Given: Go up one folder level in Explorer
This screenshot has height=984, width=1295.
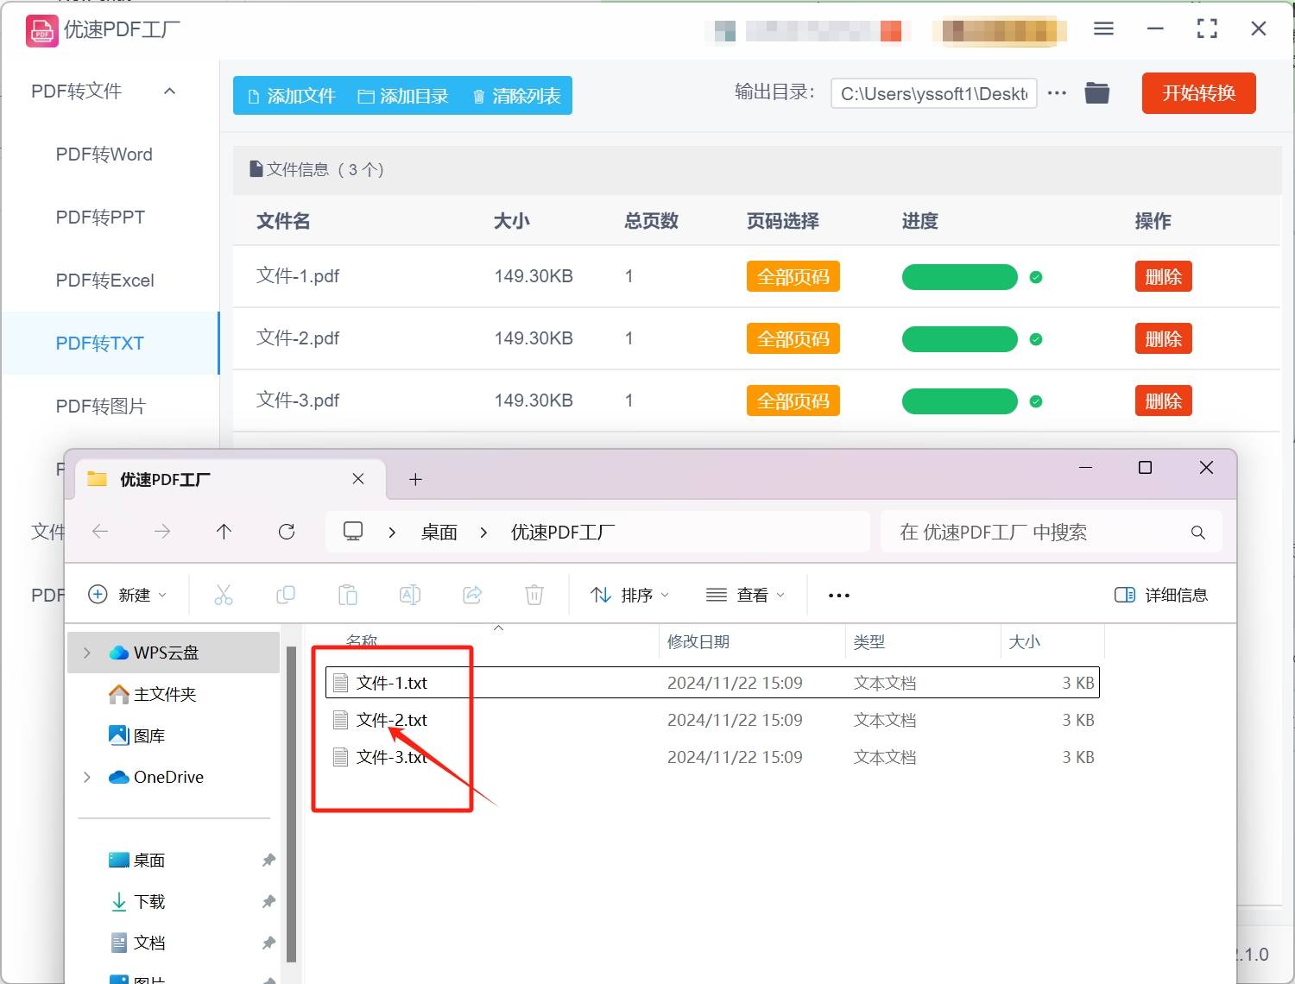Looking at the screenshot, I should tap(224, 532).
